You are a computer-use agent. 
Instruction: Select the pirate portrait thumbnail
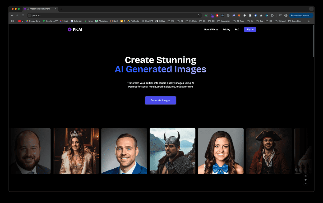click(269, 151)
